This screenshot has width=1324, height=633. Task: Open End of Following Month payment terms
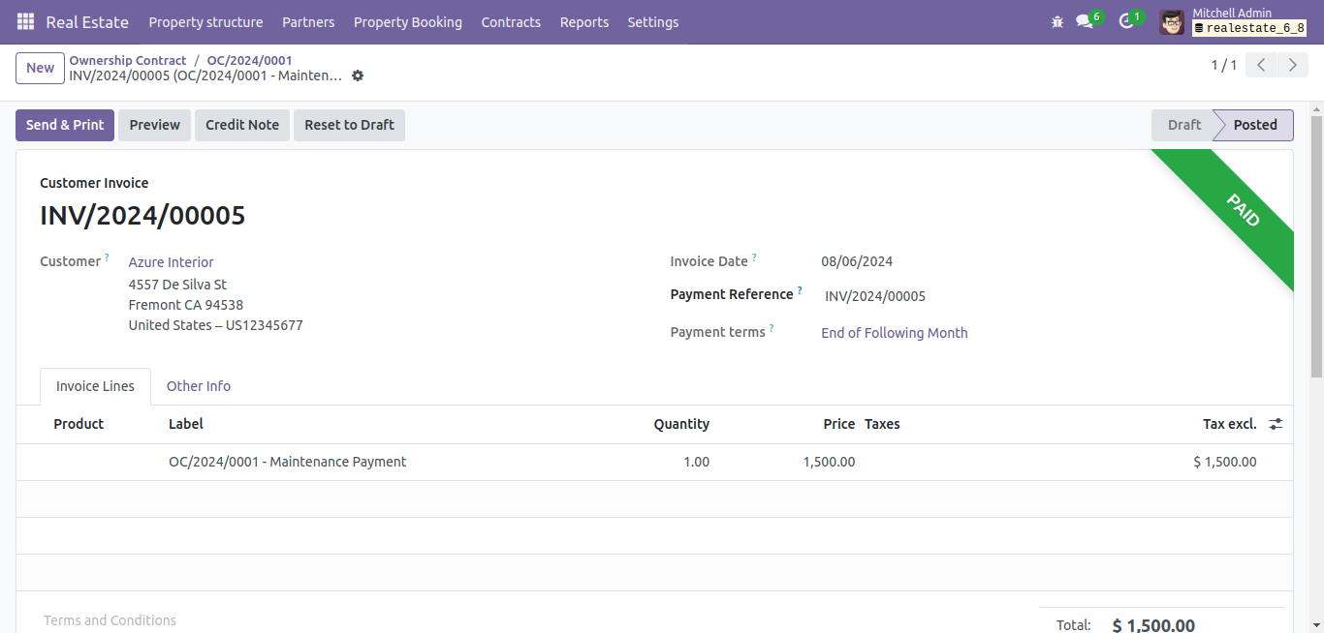[x=895, y=333]
